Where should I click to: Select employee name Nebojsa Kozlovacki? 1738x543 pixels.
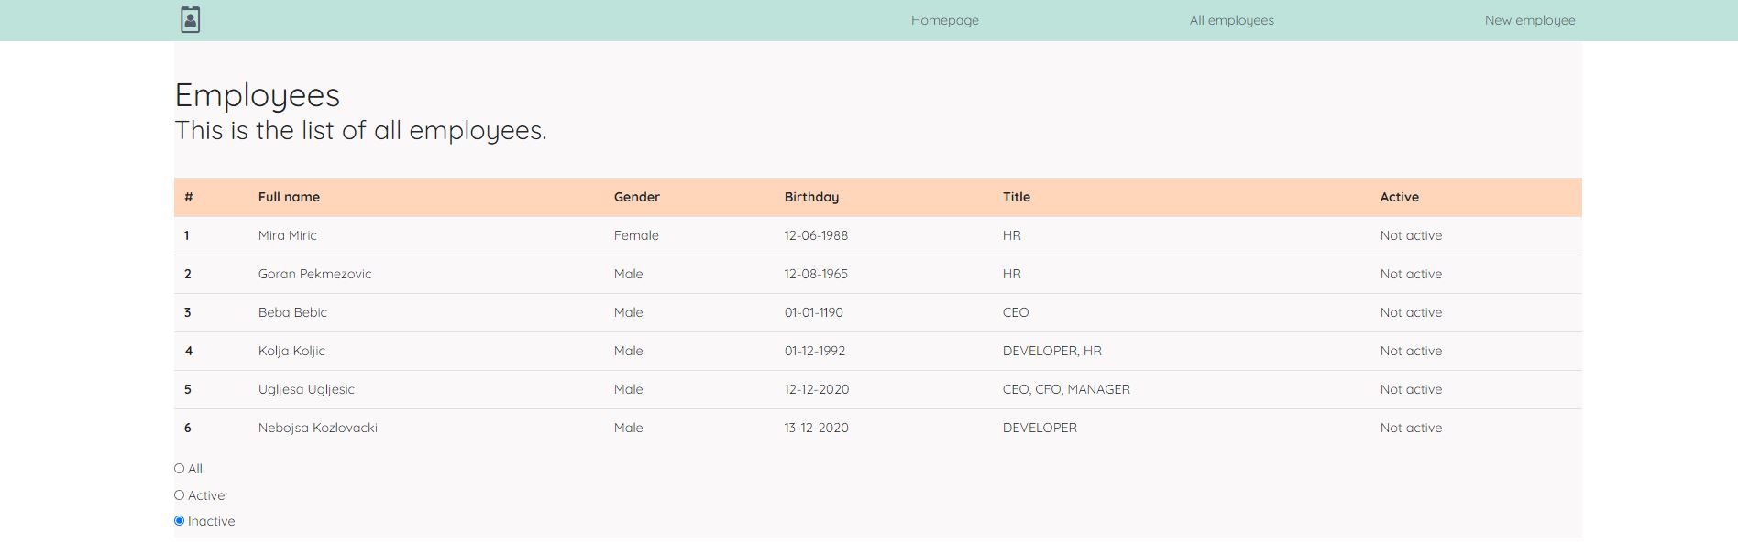pyautogui.click(x=317, y=428)
